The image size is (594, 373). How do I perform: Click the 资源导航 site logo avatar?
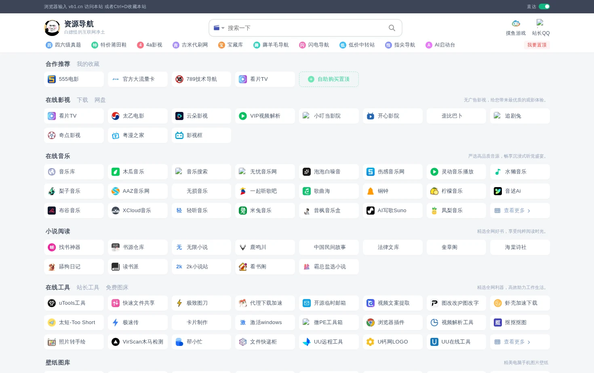(52, 28)
